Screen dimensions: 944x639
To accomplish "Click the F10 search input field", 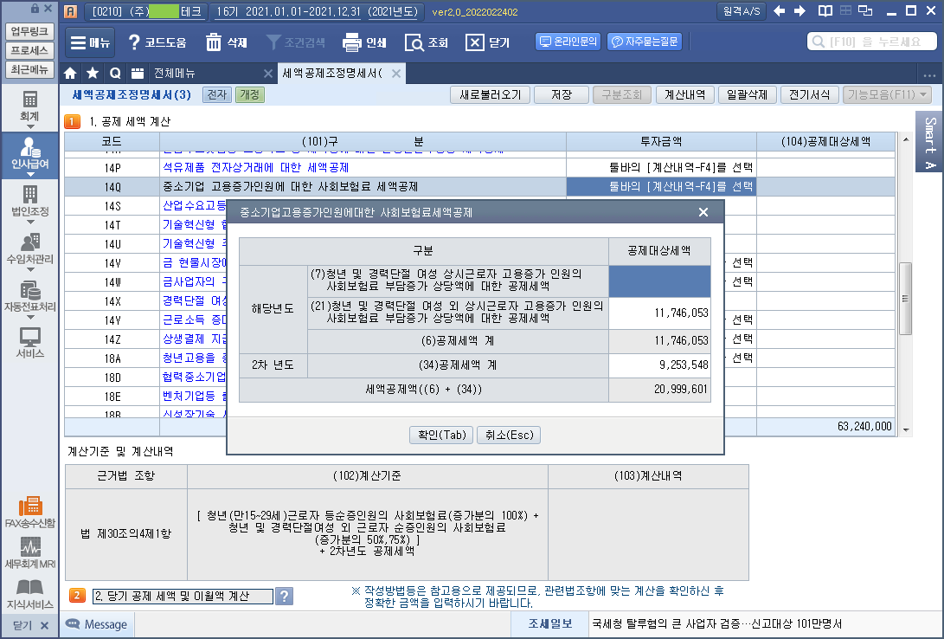I will point(872,42).
